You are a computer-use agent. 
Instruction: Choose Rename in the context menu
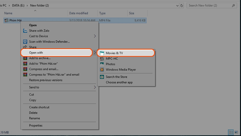pos(34,118)
